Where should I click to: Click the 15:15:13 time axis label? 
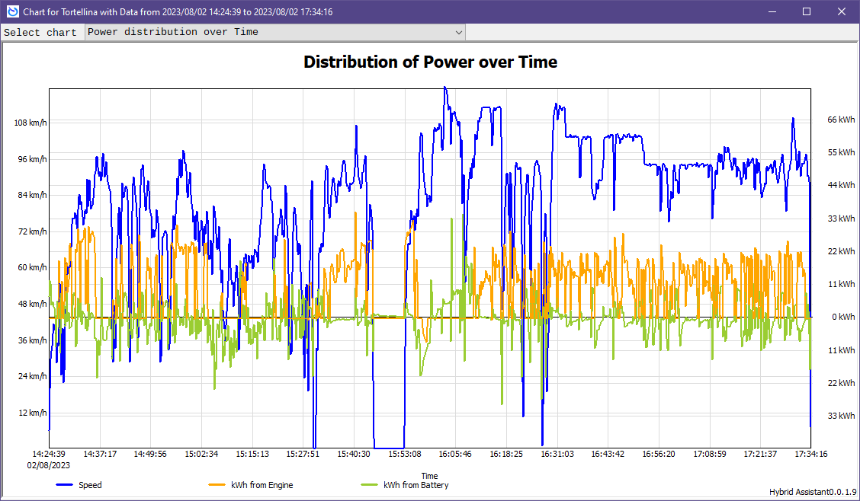(252, 454)
